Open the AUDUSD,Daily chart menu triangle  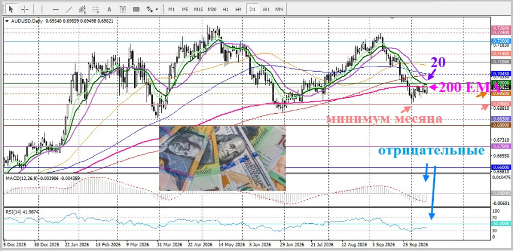coord(7,20)
